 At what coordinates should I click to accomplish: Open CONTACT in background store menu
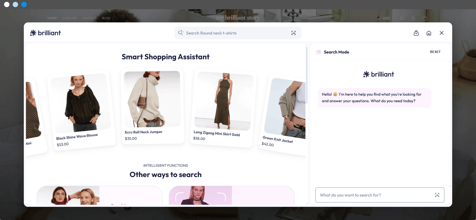click(89, 18)
